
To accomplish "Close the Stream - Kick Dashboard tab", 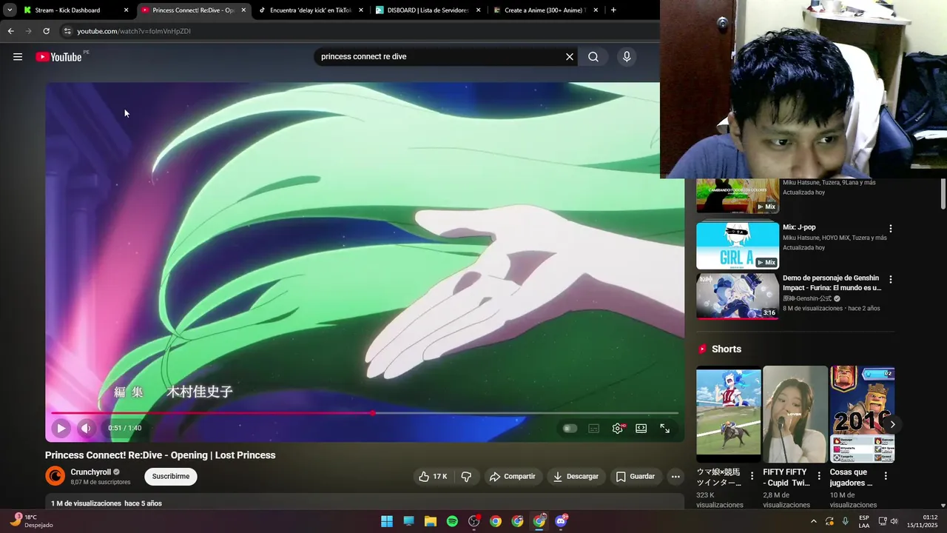I will coord(126,10).
